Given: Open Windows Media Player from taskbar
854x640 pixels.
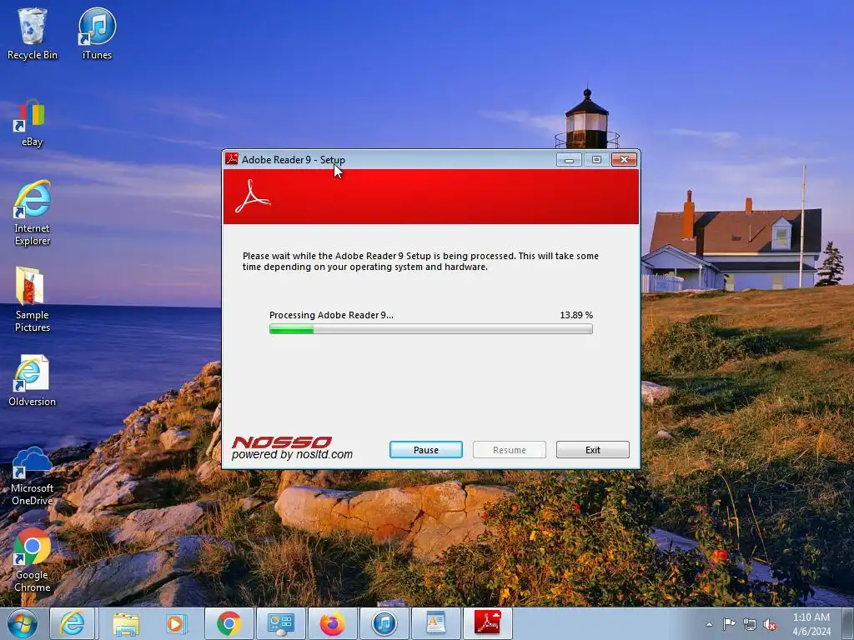Looking at the screenshot, I should tap(177, 623).
